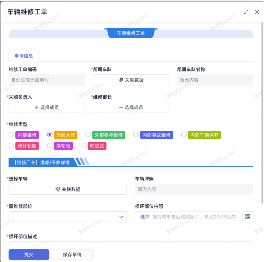Click the 保存草稿 button

pyautogui.click(x=72, y=254)
